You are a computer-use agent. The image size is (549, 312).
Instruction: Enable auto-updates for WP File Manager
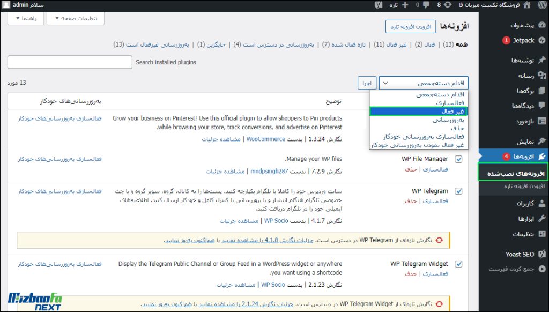[60, 159]
